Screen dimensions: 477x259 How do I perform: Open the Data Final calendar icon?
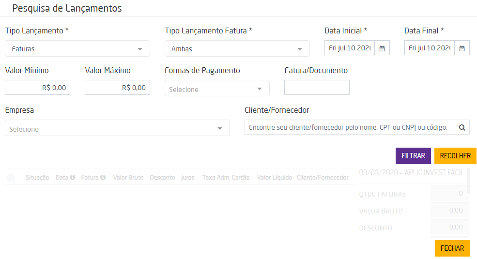(462, 48)
